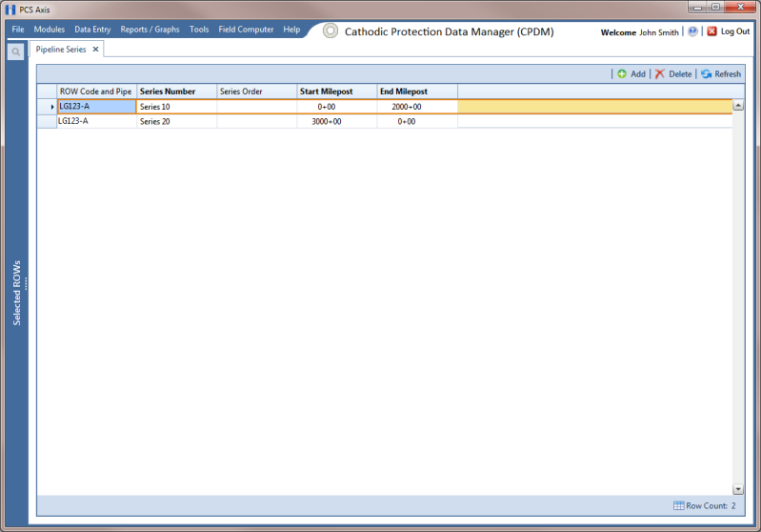Image resolution: width=761 pixels, height=532 pixels.
Task: Maximize the PCS Axis window
Action: pyautogui.click(x=715, y=7)
